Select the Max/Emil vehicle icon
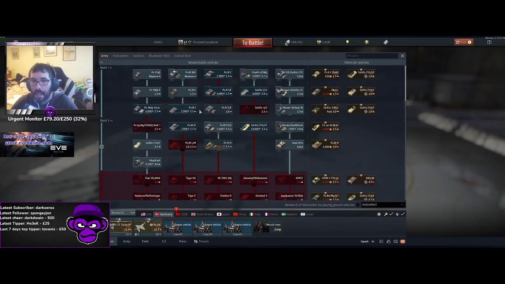 point(147,162)
